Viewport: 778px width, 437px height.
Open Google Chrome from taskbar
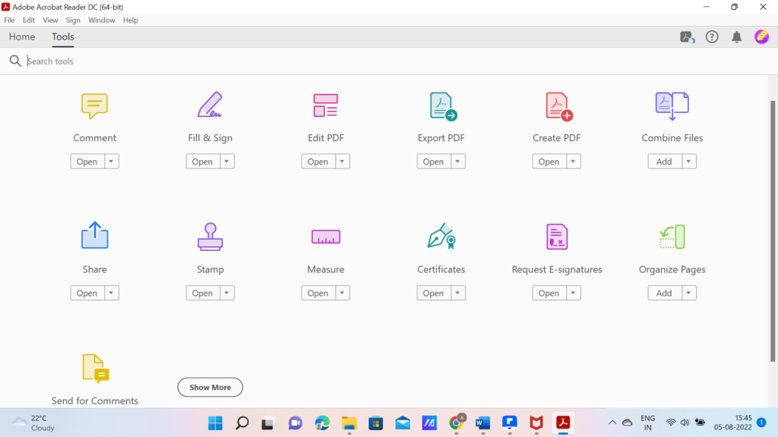pyautogui.click(x=456, y=423)
